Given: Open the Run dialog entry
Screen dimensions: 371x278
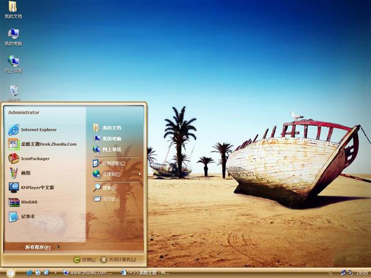Looking at the screenshot, I should (106, 199).
